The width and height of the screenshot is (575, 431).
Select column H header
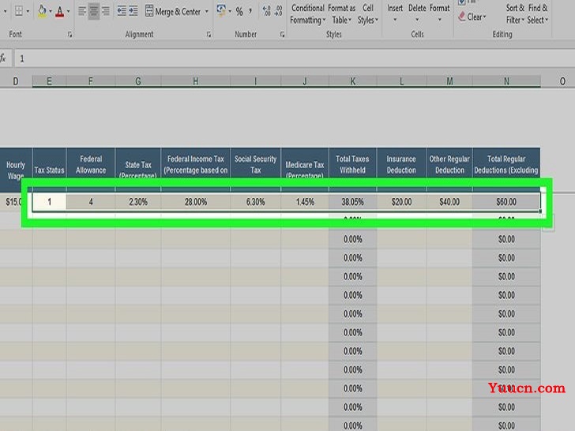pos(195,81)
